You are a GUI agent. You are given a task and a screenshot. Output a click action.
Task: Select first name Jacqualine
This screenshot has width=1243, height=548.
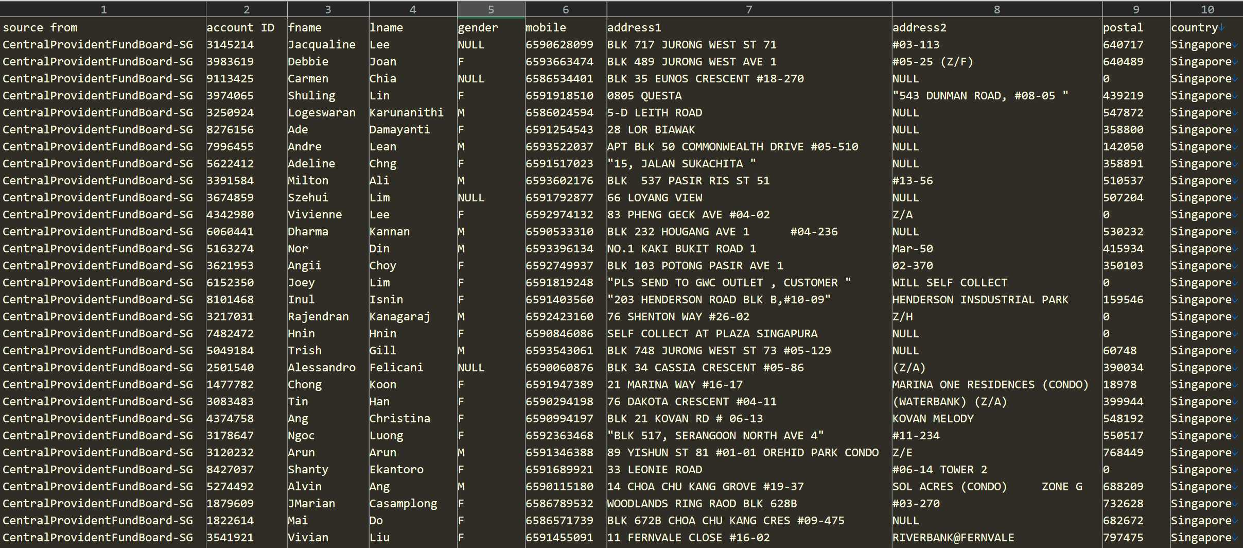322,45
